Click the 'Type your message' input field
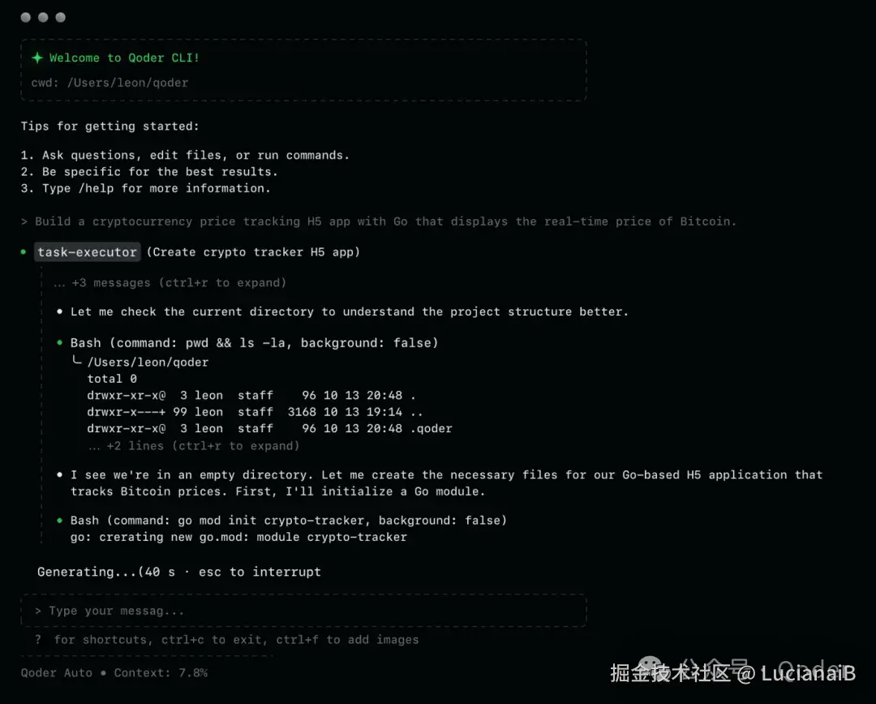 [x=303, y=611]
